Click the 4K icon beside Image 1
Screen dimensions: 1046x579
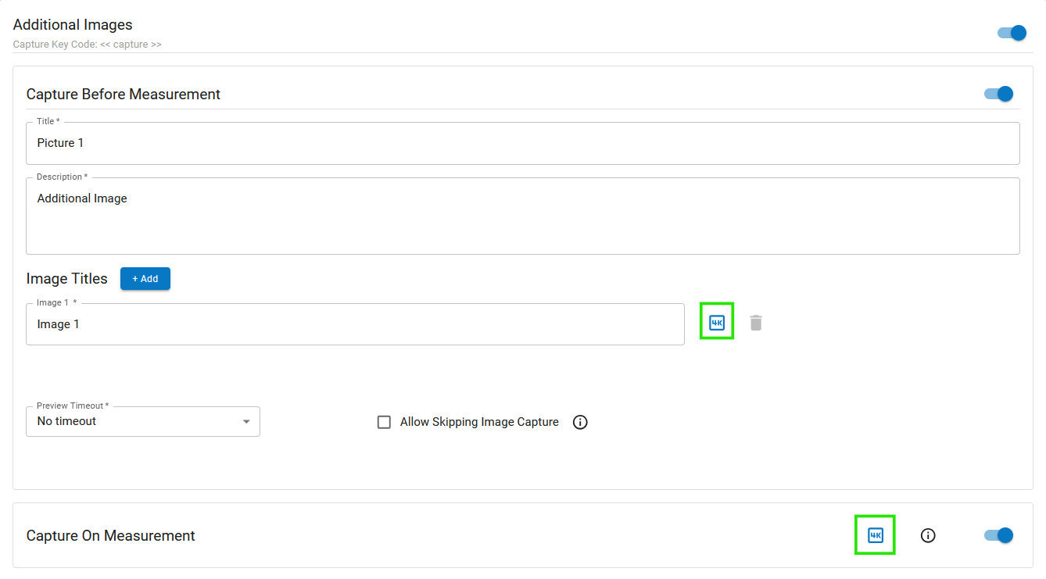pos(717,323)
